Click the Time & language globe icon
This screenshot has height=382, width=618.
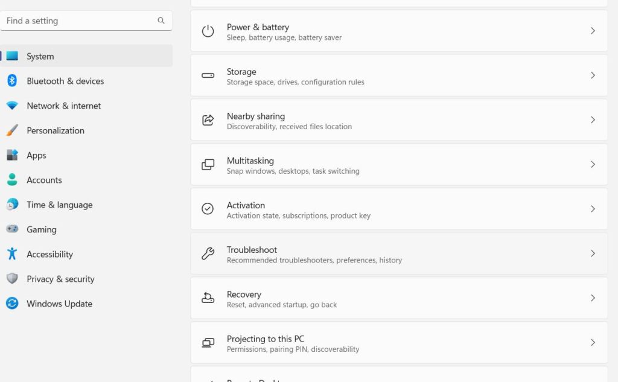click(x=12, y=204)
